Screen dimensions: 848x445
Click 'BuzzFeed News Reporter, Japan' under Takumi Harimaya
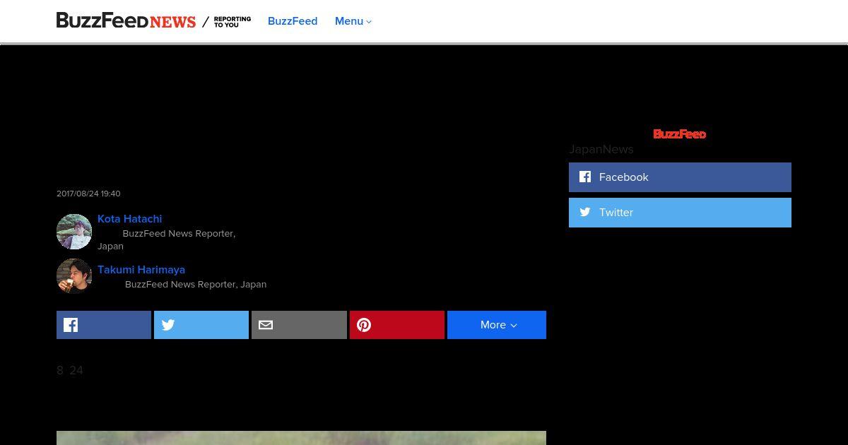point(196,284)
